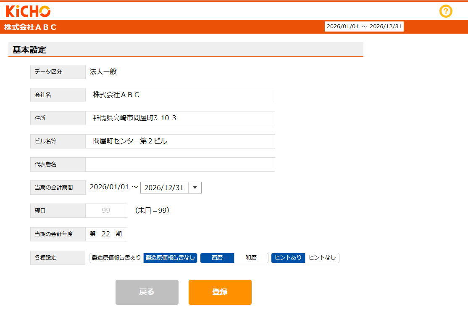This screenshot has width=468, height=315.
Task: Enable hints with ヒントあり
Action: tap(288, 258)
